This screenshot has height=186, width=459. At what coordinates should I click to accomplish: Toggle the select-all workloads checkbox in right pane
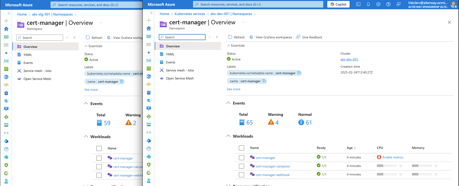tap(241, 148)
